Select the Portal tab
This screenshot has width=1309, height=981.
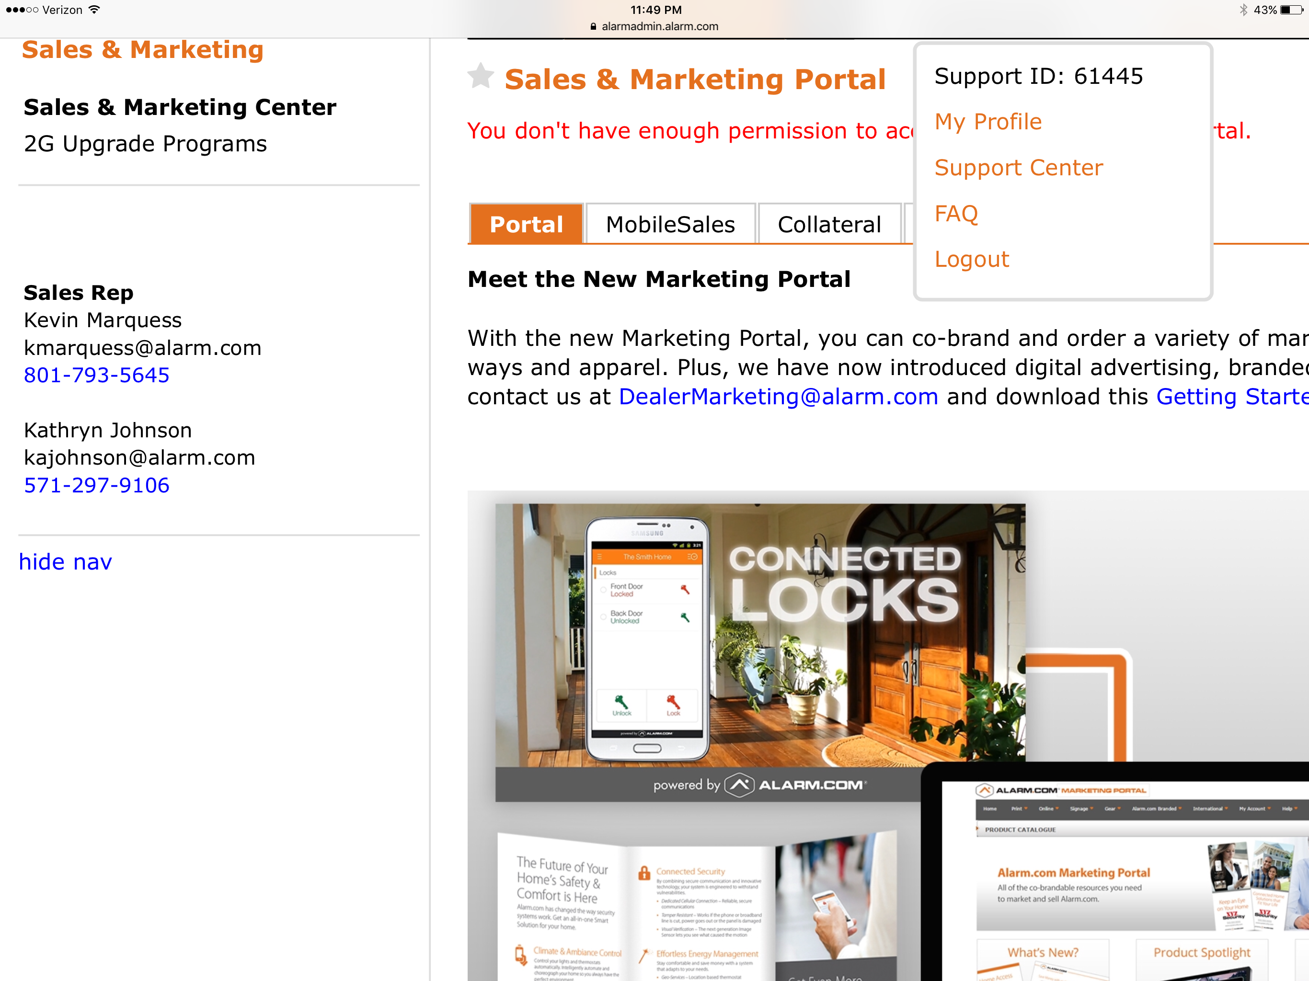tap(526, 225)
